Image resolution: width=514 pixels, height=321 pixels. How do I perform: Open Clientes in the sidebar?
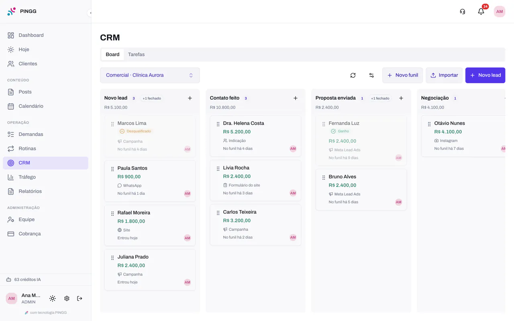(45, 64)
